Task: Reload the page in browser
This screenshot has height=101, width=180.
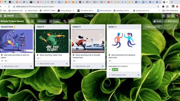Action: (9, 6)
